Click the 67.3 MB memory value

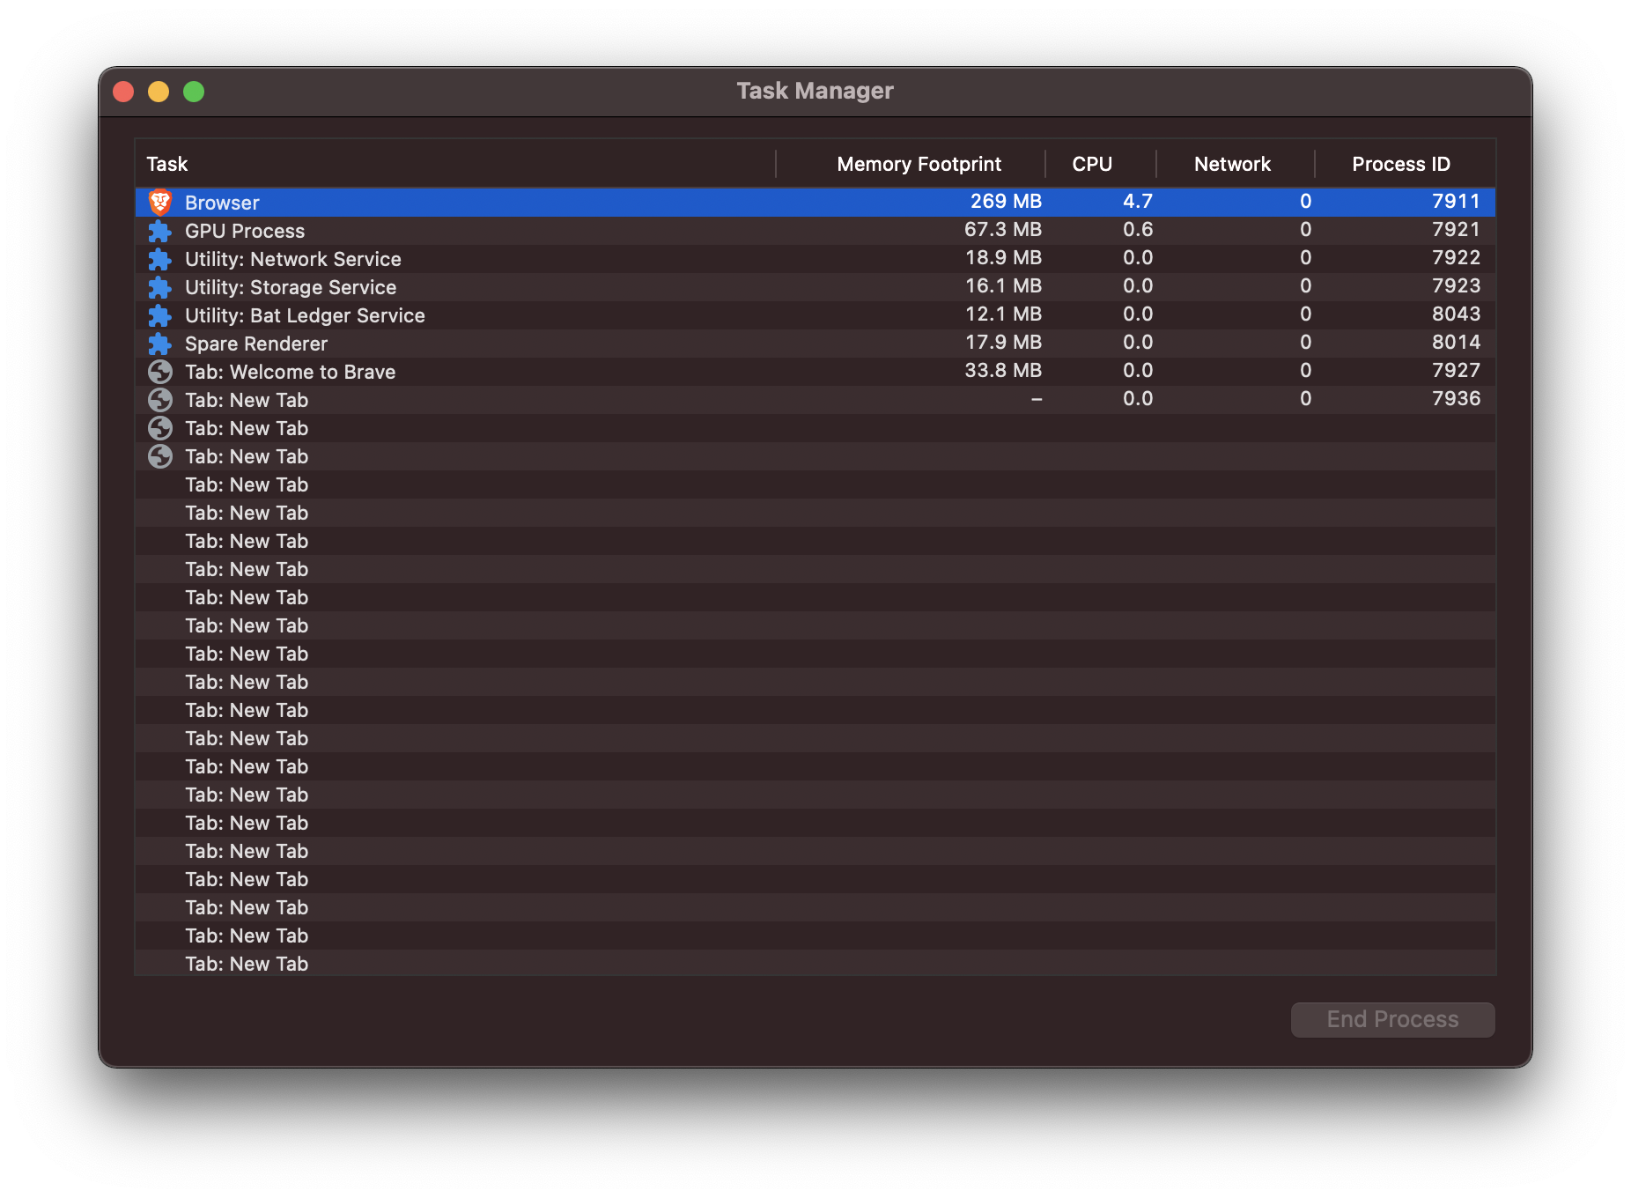[1003, 229]
